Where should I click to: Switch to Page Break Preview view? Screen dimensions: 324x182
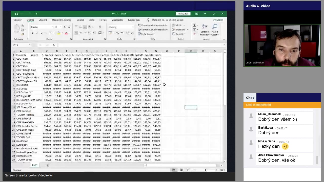coord(189,170)
